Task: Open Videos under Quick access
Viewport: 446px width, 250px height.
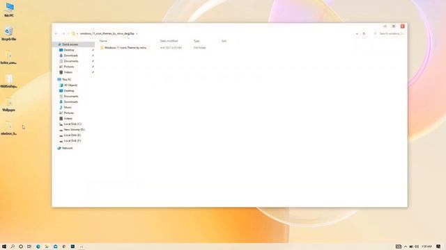Action: [x=68, y=72]
